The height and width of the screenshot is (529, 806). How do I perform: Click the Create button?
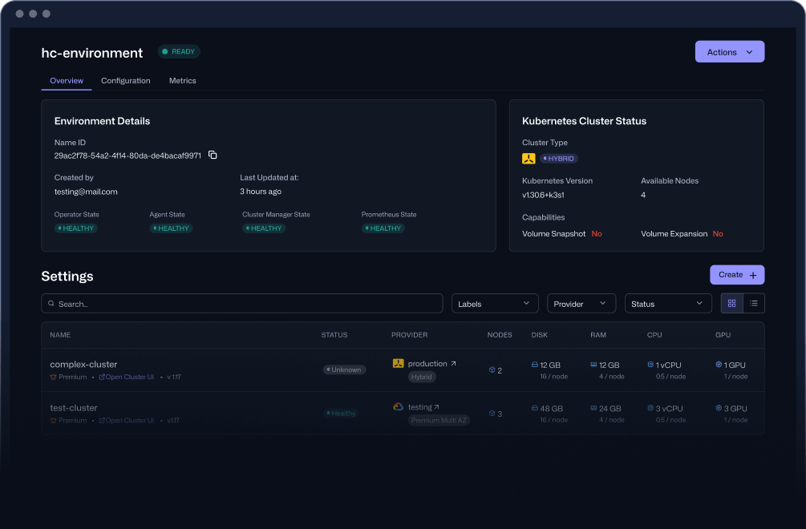coord(737,275)
